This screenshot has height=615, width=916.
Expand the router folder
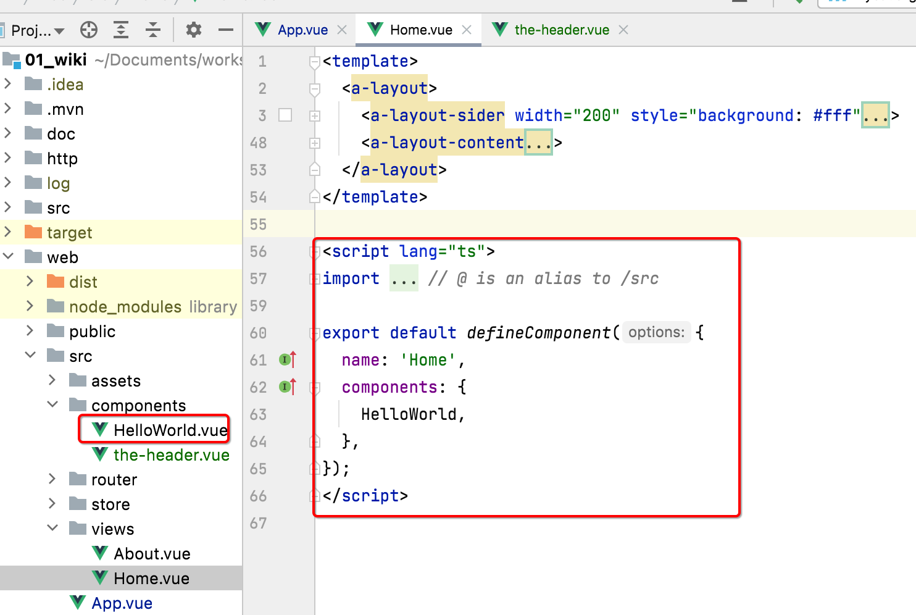52,479
